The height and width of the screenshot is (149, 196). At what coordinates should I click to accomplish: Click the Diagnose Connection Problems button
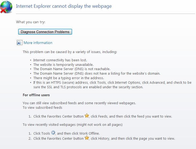(45, 32)
